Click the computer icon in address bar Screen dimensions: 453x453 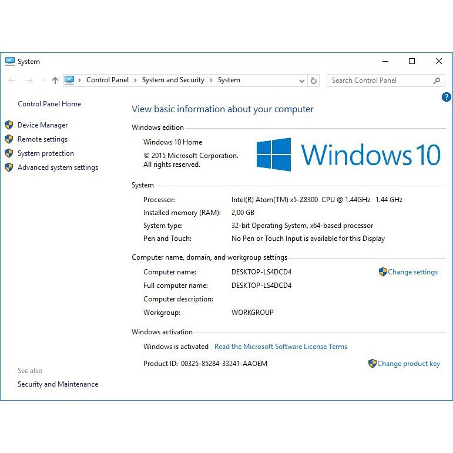pyautogui.click(x=69, y=80)
